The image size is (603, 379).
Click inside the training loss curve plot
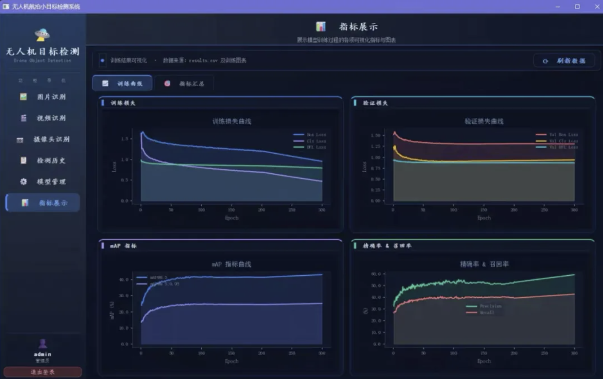coord(231,166)
